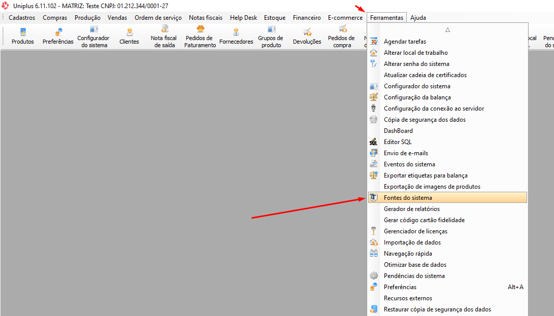Viewport: 554px width, 316px height.
Task: Choose Cópia de segurança dos dados
Action: pos(448,120)
